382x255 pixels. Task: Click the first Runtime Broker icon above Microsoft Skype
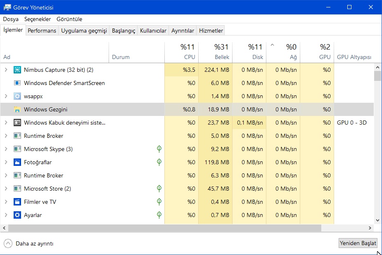17,136
